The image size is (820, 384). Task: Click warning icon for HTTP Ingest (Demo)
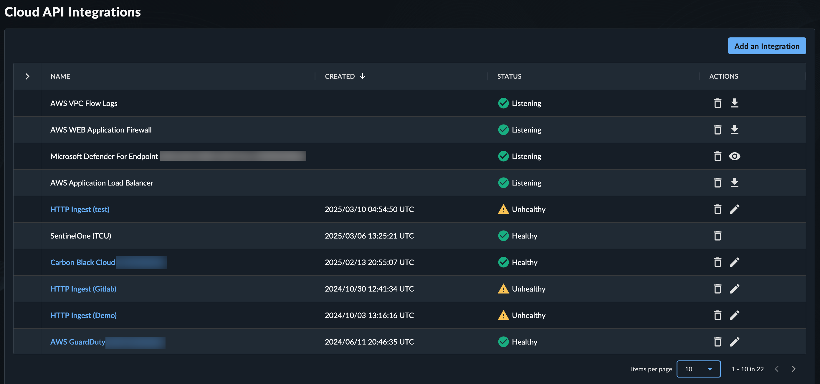coord(503,315)
